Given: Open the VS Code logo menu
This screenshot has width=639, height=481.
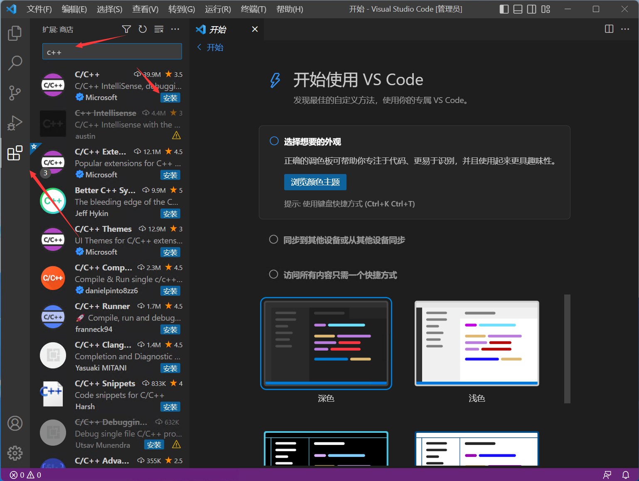Looking at the screenshot, I should (x=11, y=9).
